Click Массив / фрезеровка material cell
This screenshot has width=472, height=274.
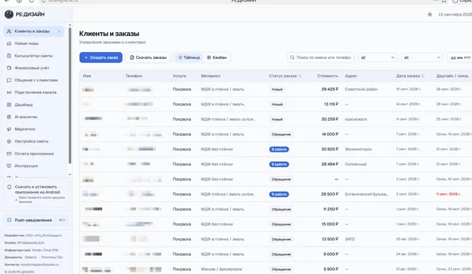(x=221, y=269)
